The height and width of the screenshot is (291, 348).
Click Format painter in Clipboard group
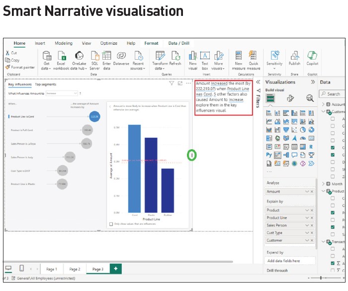[20, 67]
